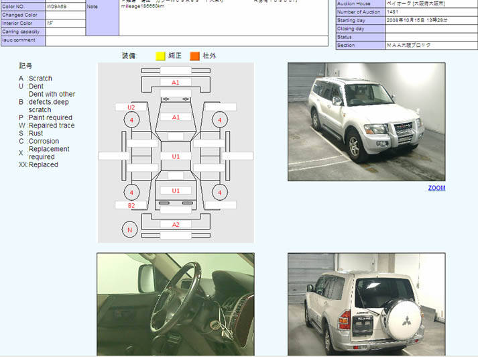Click the N circle icon on diagram
The width and height of the screenshot is (478, 357).
(x=129, y=229)
